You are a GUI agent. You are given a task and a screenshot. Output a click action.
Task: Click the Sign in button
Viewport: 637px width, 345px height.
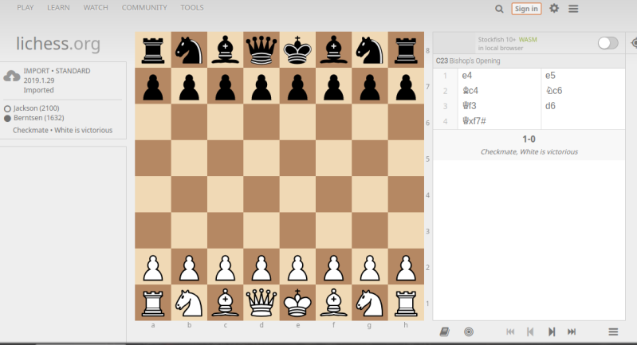(x=526, y=9)
